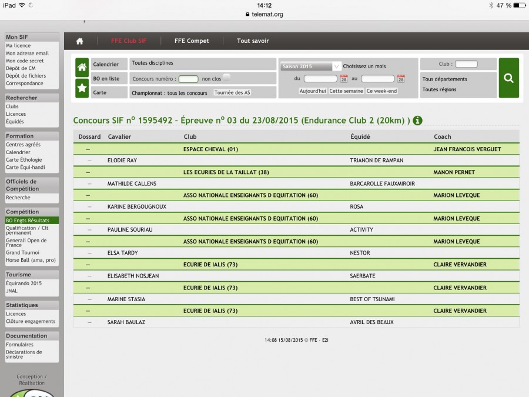Click the home icon in the dark navigation bar

click(79, 41)
